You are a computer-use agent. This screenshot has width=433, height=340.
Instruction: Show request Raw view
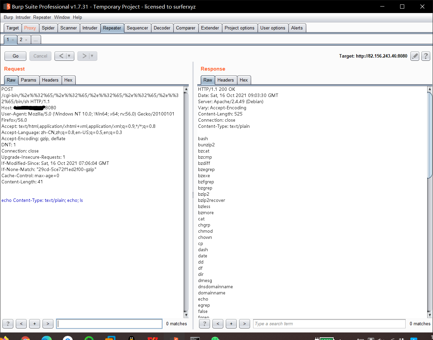[11, 80]
